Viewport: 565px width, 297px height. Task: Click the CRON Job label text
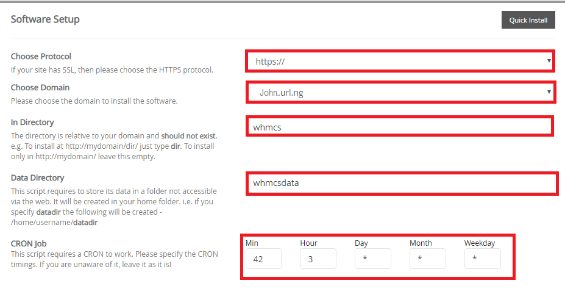click(x=29, y=244)
